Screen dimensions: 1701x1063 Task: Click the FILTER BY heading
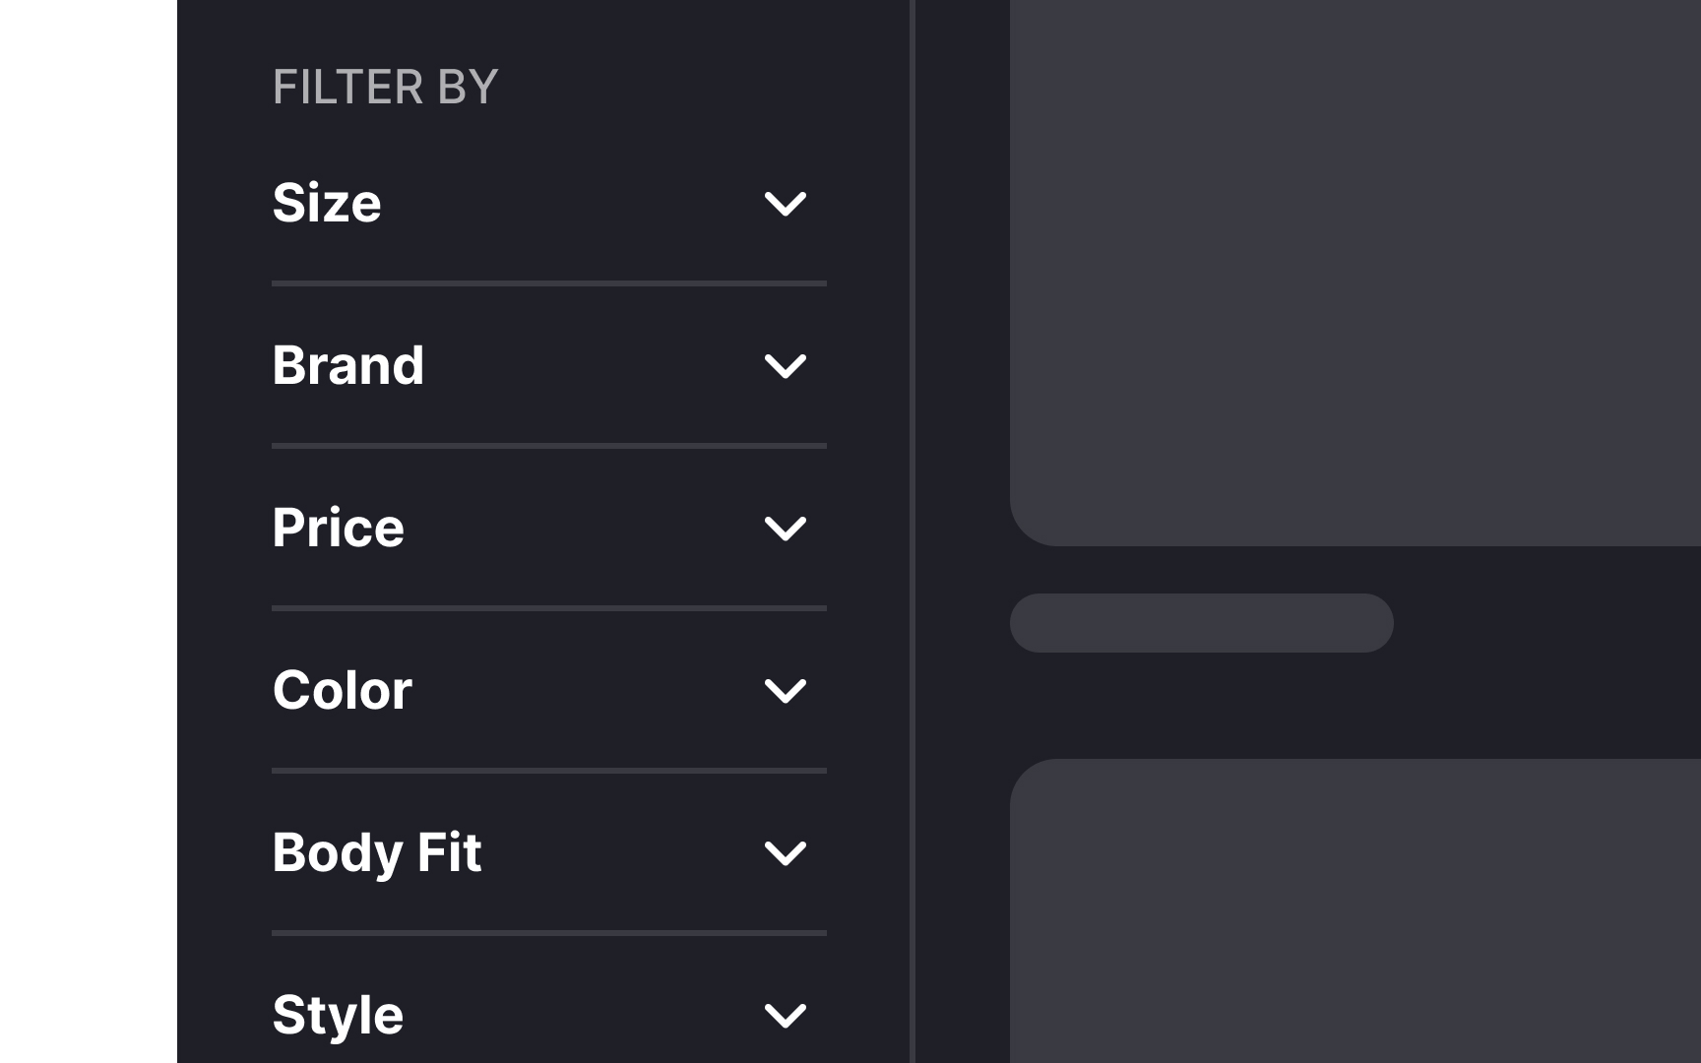point(386,87)
